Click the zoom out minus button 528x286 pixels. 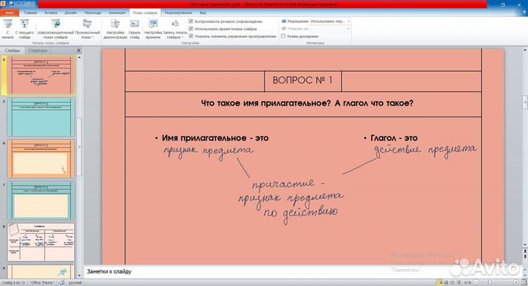(477, 282)
